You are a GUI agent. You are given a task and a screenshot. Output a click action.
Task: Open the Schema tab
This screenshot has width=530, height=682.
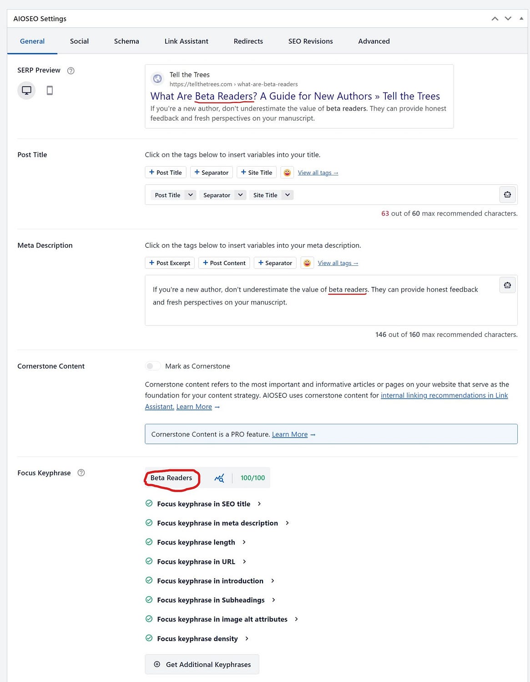pos(126,41)
